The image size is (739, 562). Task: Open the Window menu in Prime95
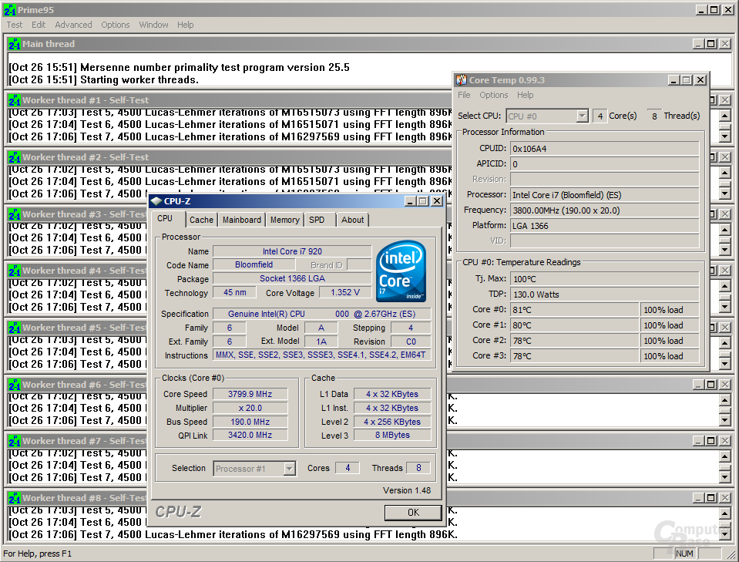[x=153, y=25]
